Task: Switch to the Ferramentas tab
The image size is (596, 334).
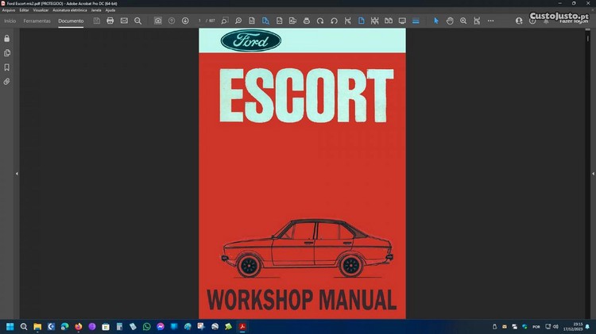Action: 37,21
